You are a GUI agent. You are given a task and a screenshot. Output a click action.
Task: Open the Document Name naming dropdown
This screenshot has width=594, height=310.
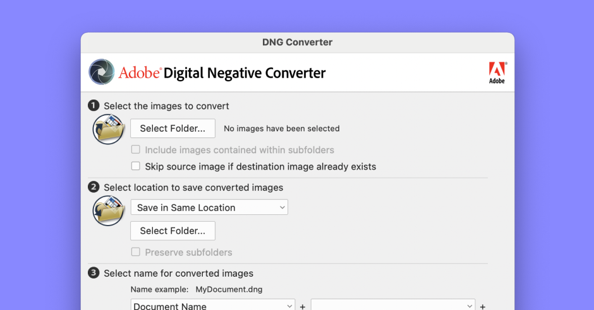pos(212,305)
